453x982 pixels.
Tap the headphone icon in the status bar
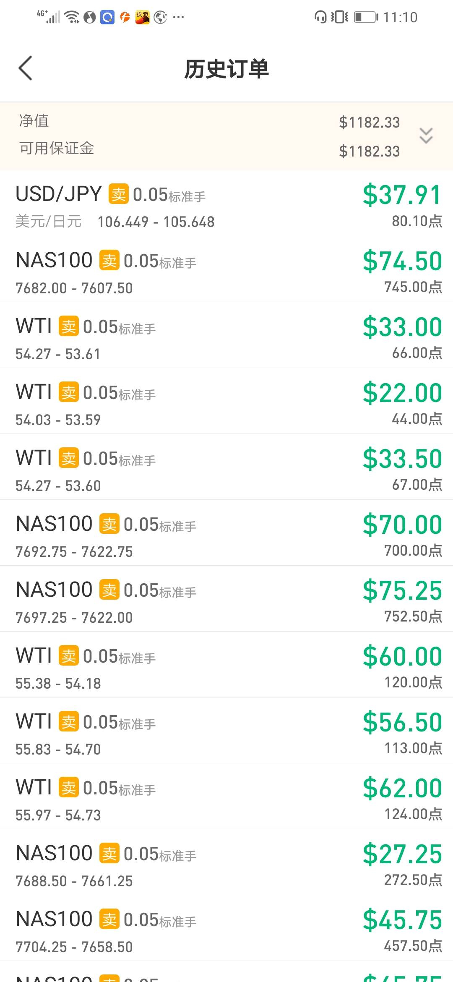click(x=320, y=17)
